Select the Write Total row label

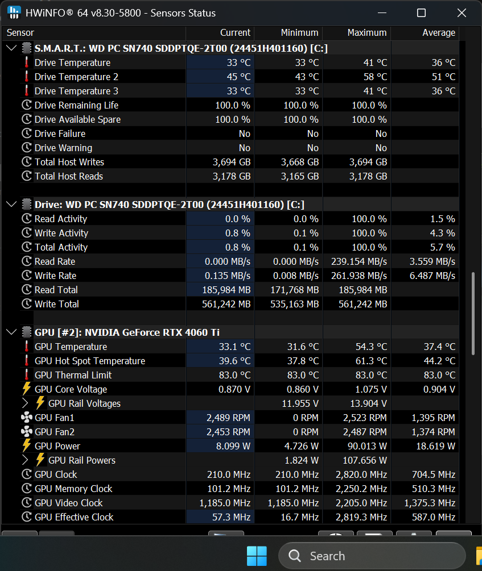[56, 304]
